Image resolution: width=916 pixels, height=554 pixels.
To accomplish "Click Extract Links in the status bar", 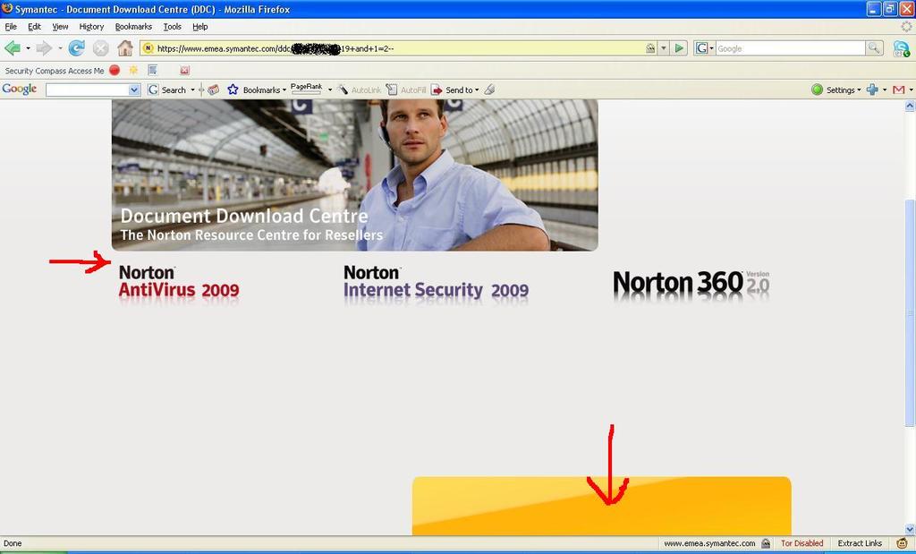I will pos(860,543).
